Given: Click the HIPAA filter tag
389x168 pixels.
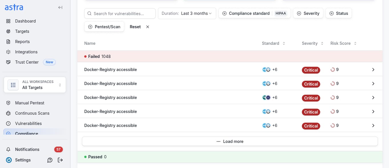Looking at the screenshot, I should coord(281,13).
